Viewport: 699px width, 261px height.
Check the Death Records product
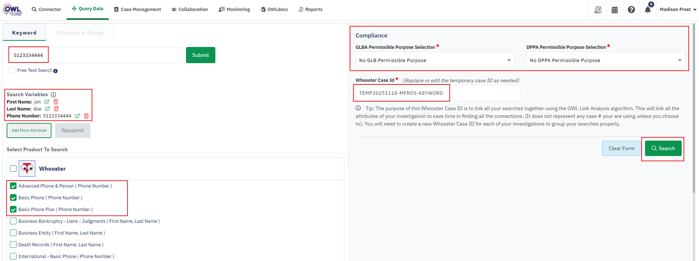point(13,245)
